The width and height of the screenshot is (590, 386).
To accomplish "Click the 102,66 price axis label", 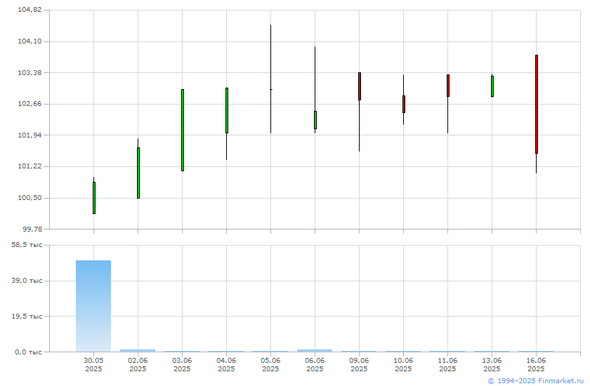I will 29,104.
